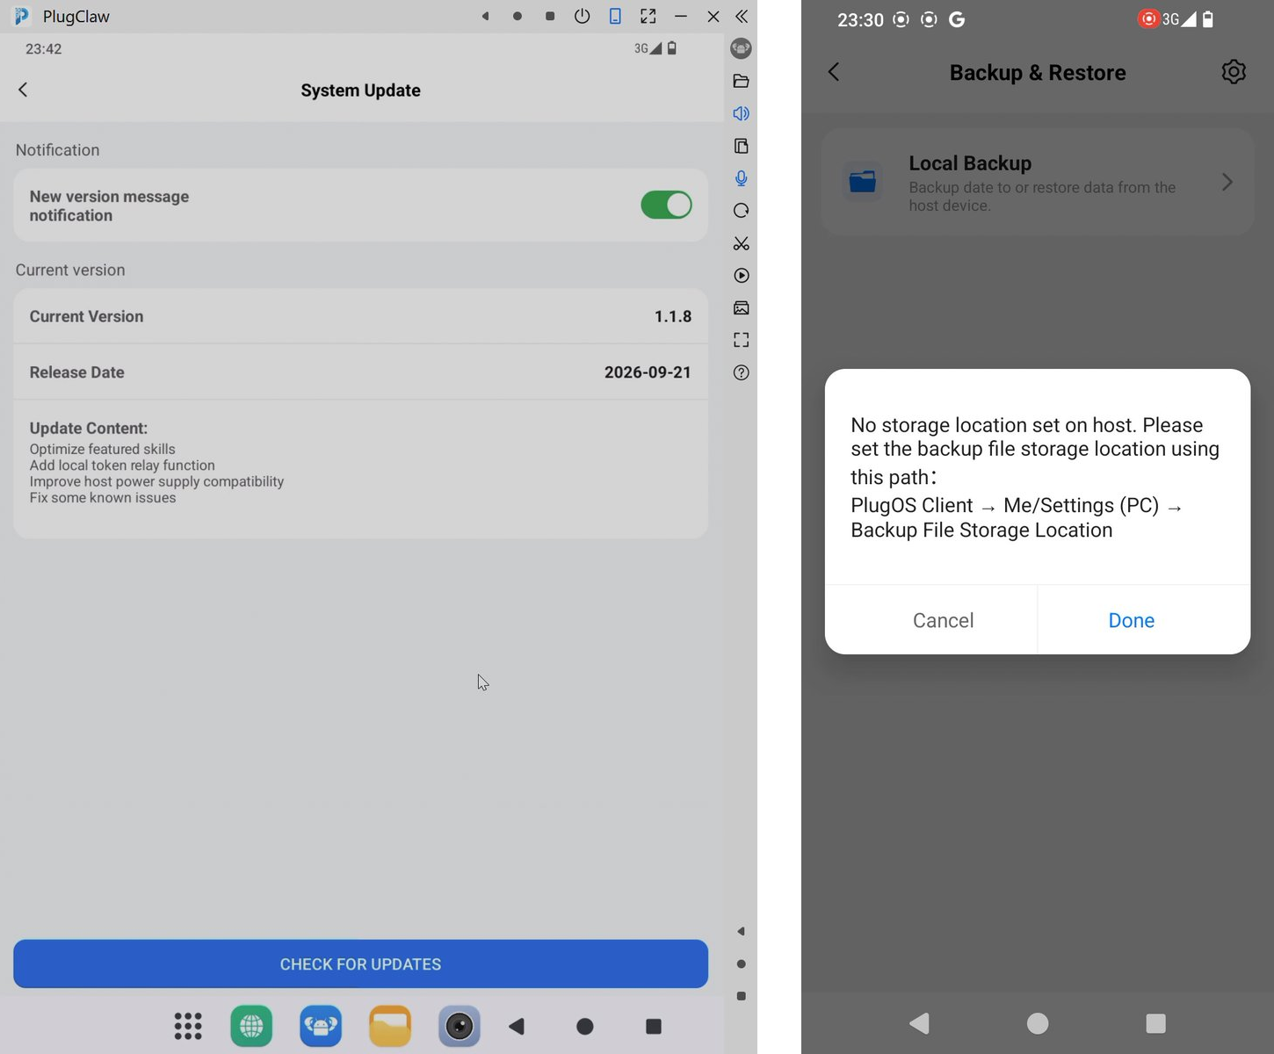Click the G icon in right status bar
Screen dimensions: 1274x1054
pos(957,19)
